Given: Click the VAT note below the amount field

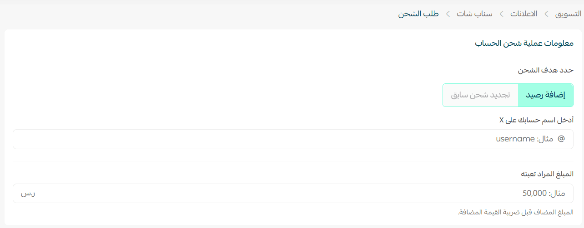Looking at the screenshot, I should pyautogui.click(x=516, y=212).
